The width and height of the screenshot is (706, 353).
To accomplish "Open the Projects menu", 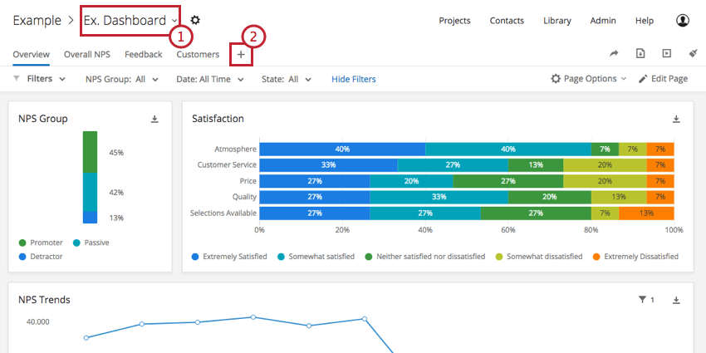I will click(454, 21).
